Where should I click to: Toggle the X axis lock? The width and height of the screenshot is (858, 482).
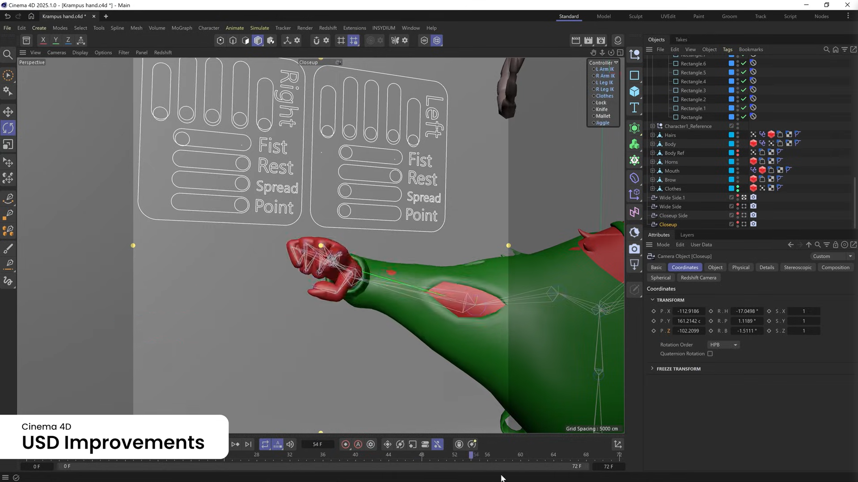tap(43, 40)
